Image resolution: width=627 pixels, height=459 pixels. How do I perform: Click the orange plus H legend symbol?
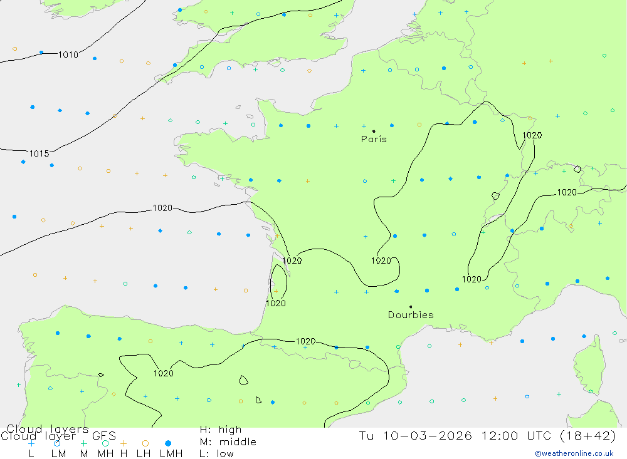(124, 443)
